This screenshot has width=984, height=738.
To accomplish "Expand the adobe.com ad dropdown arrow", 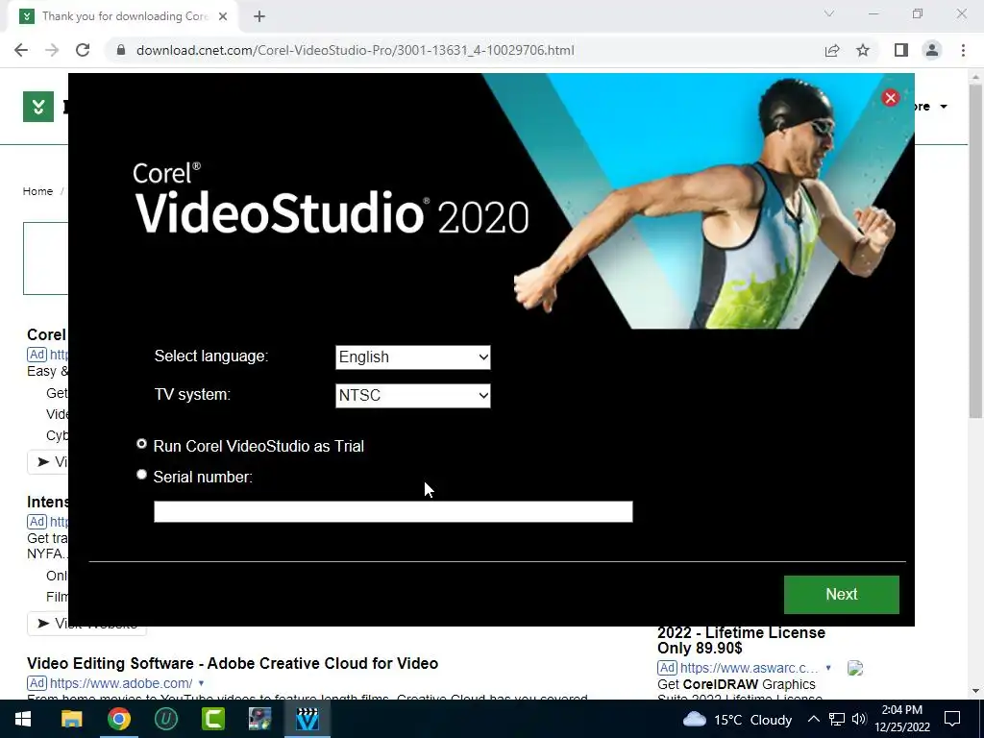I will pos(201,683).
